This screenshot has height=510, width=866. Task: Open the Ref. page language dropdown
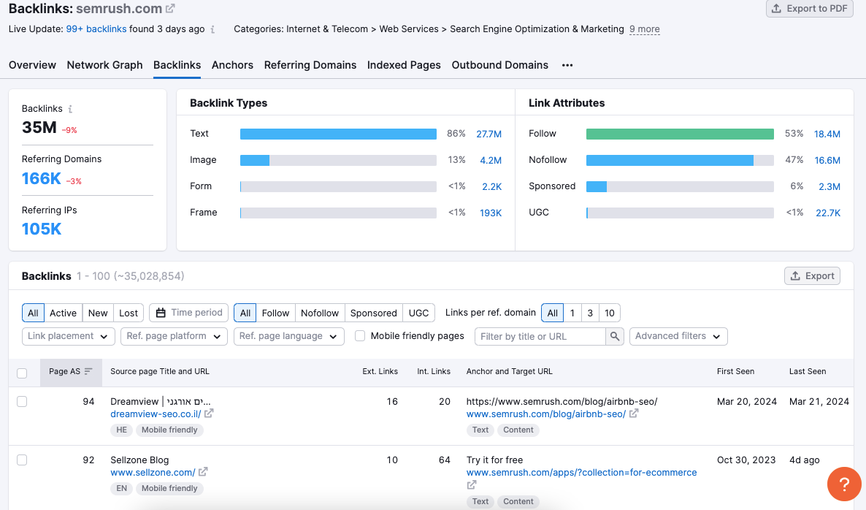tap(288, 336)
